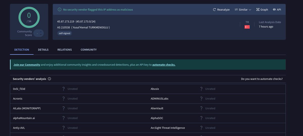Viewport: 303px width, 136px height.
Task: Click the detection score circle 0 / 94
Action: point(29,17)
